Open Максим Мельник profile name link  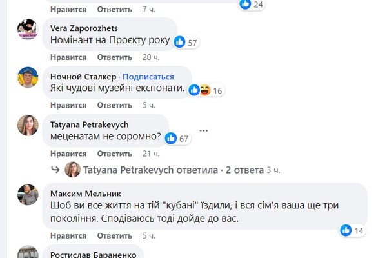coord(81,192)
